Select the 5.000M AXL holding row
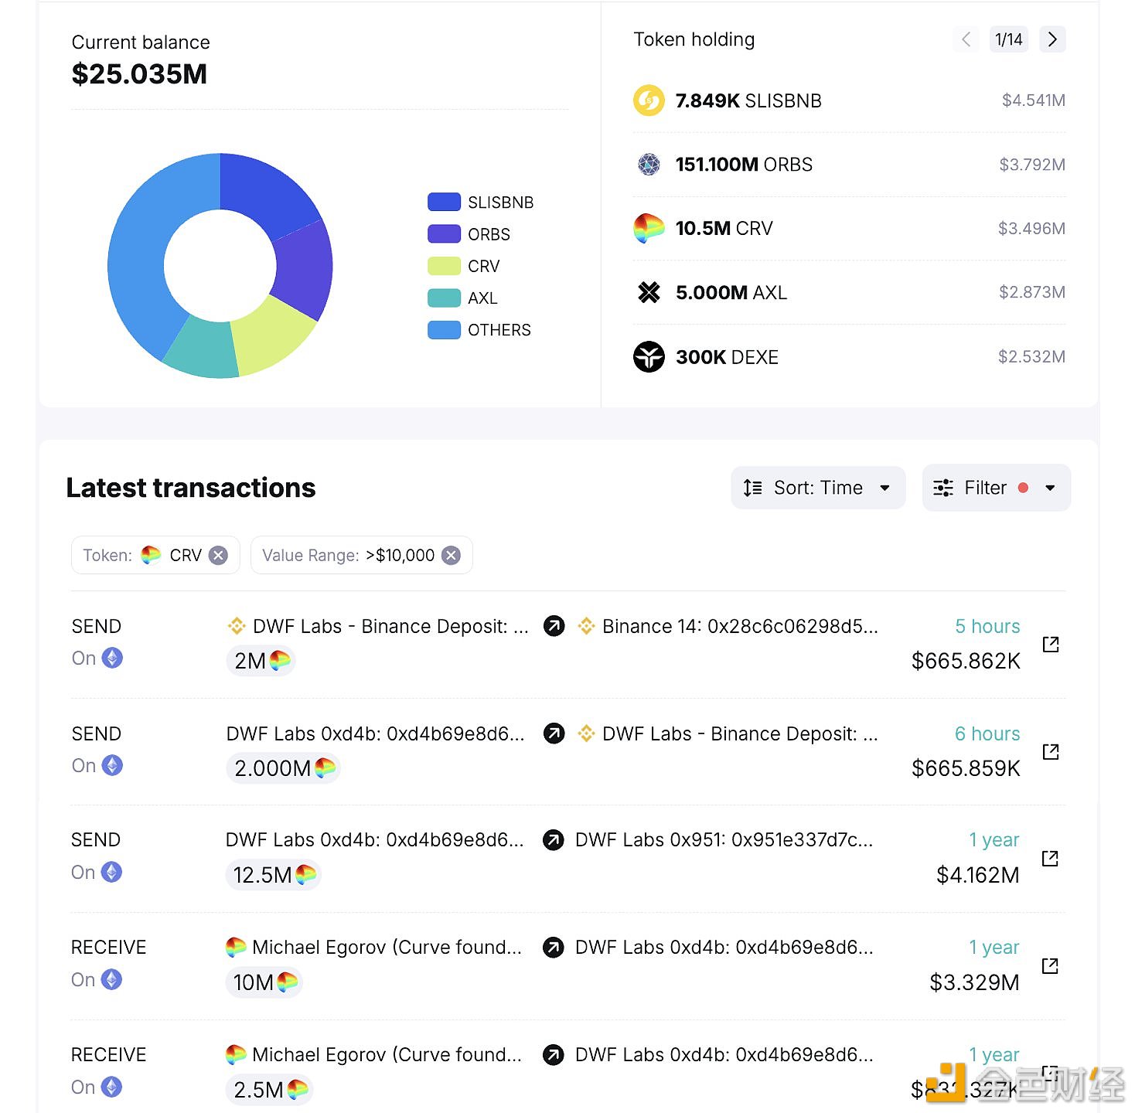 pos(849,292)
